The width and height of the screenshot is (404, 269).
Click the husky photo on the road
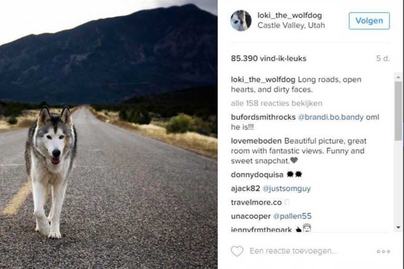(109, 134)
